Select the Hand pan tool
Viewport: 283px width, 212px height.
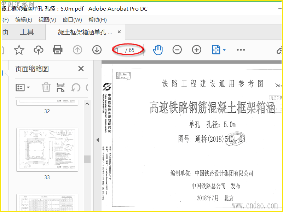158,50
